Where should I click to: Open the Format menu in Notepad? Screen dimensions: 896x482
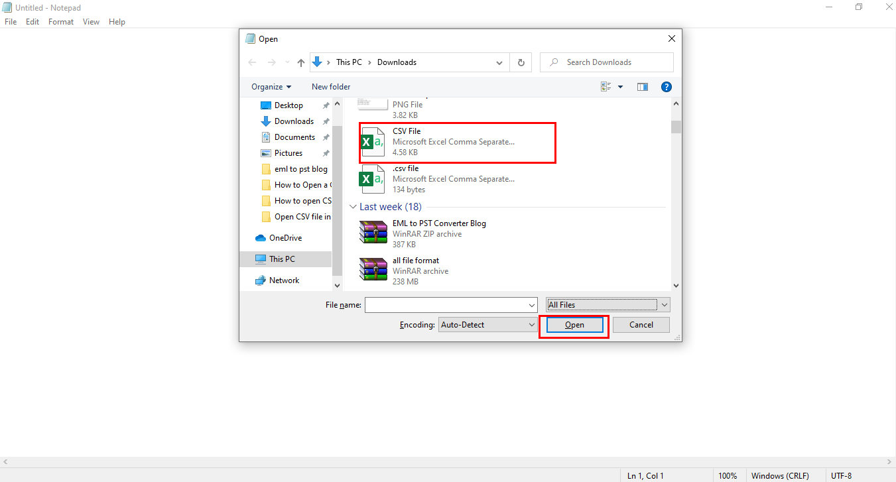[x=60, y=21]
